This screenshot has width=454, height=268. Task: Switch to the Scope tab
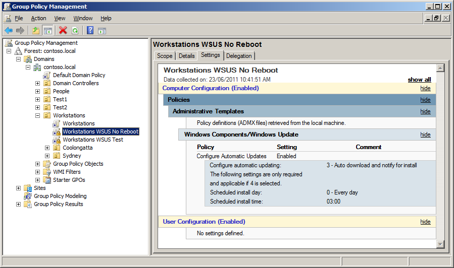[165, 56]
